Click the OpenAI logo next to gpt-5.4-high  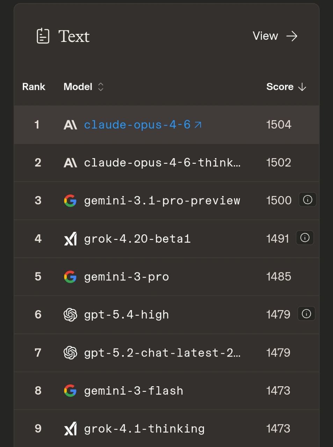(70, 314)
